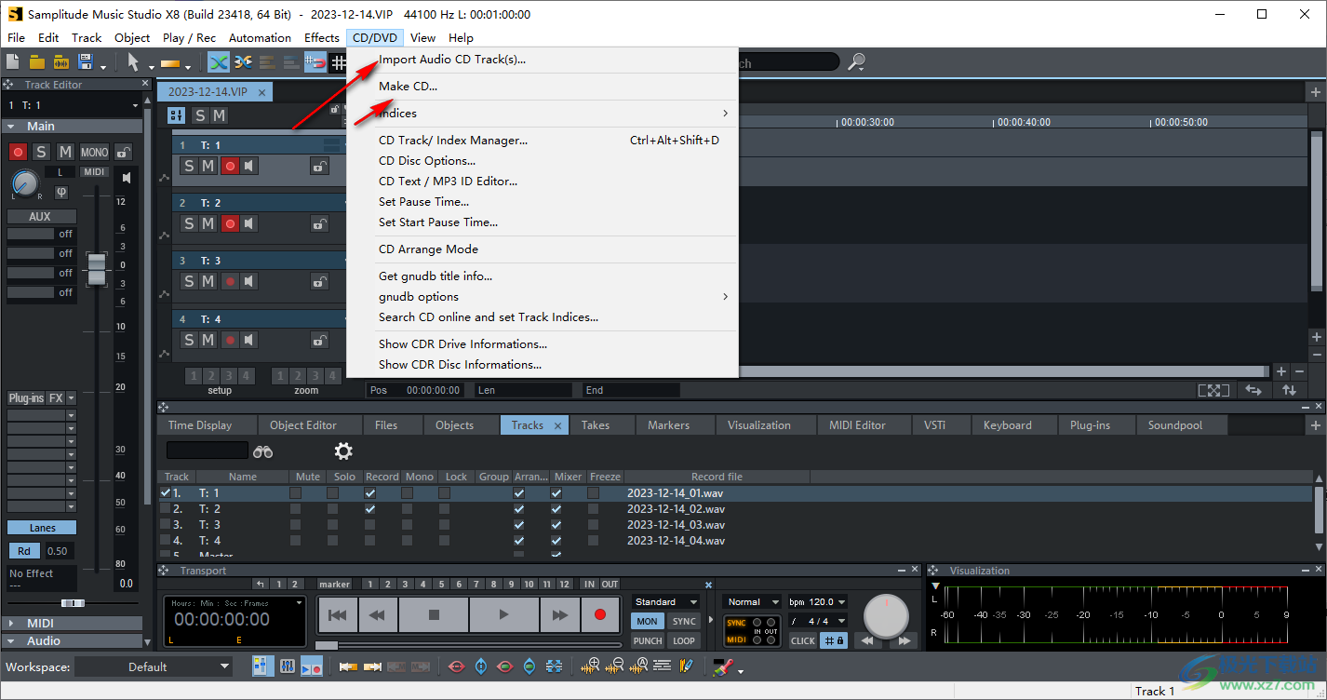Enable the snap magnet icon

point(315,61)
